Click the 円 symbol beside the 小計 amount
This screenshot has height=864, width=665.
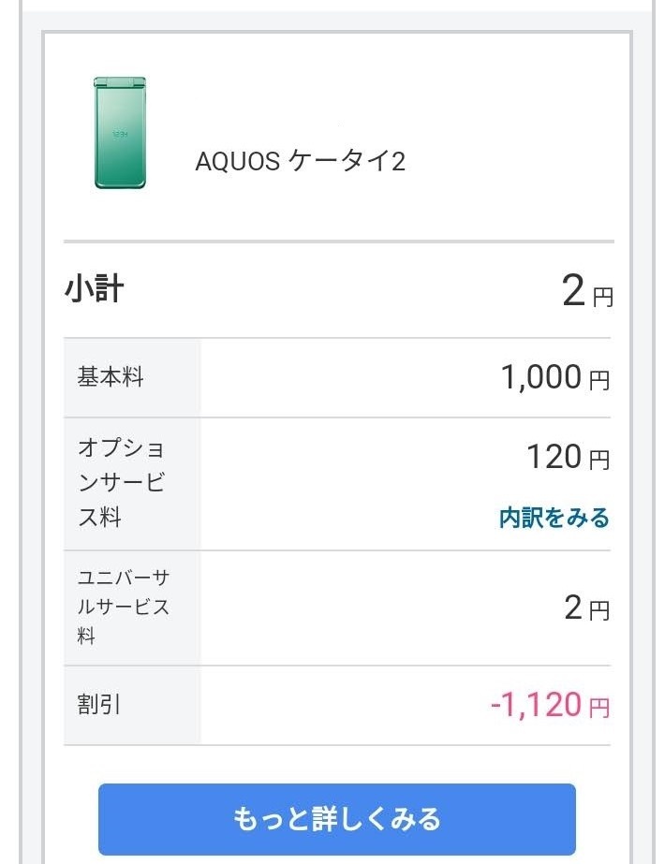pos(602,298)
